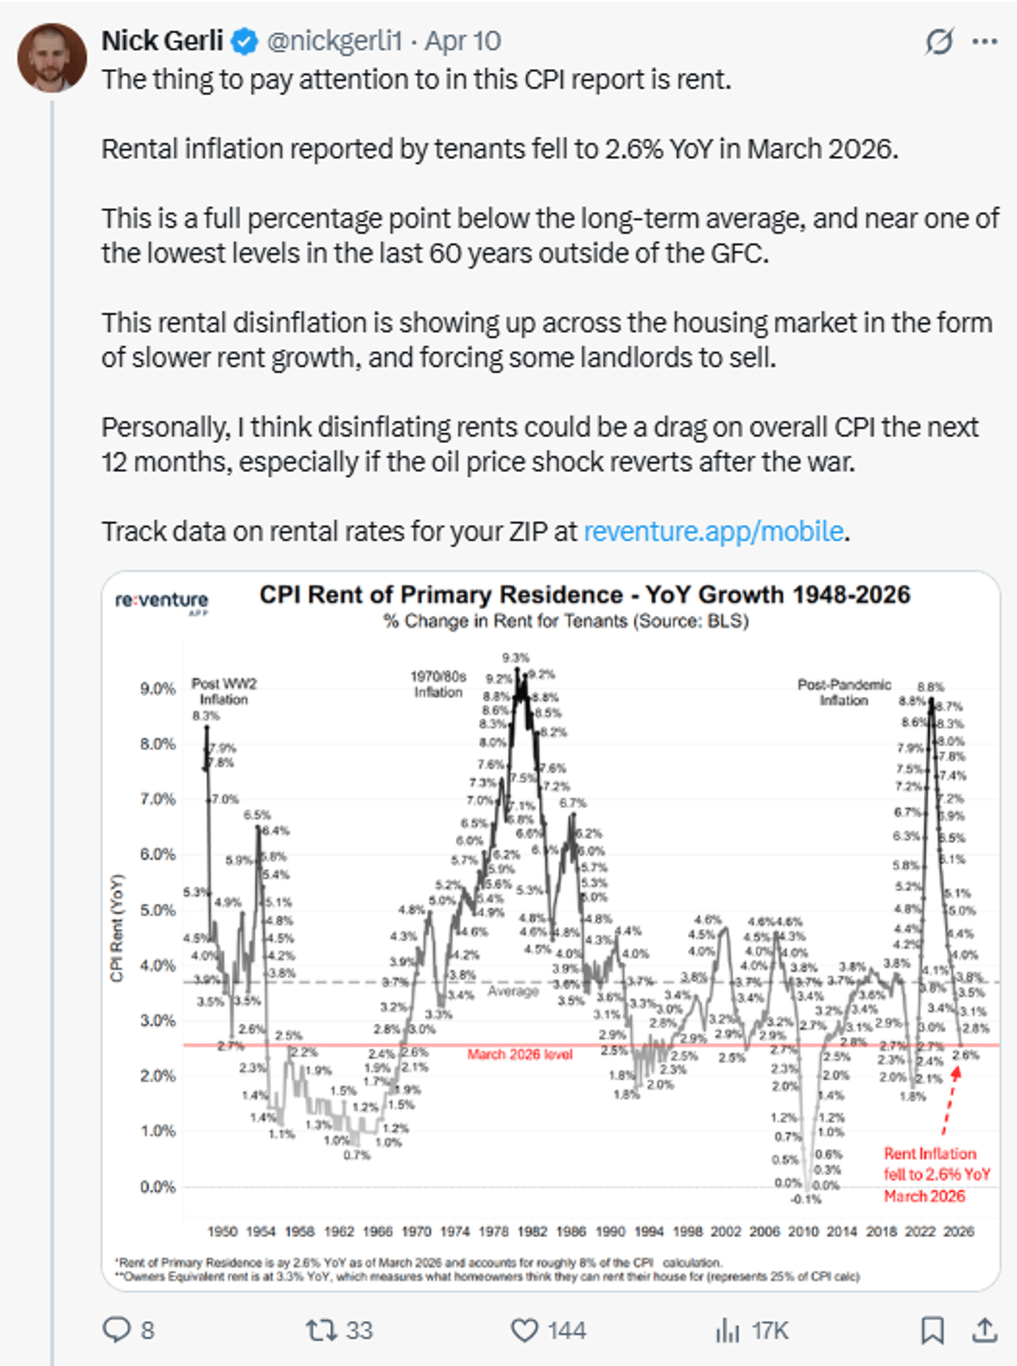Bookmark this post

932,1330
